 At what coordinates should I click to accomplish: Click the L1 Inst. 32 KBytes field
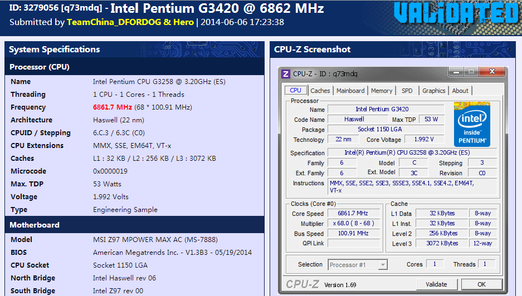pyautogui.click(x=442, y=223)
